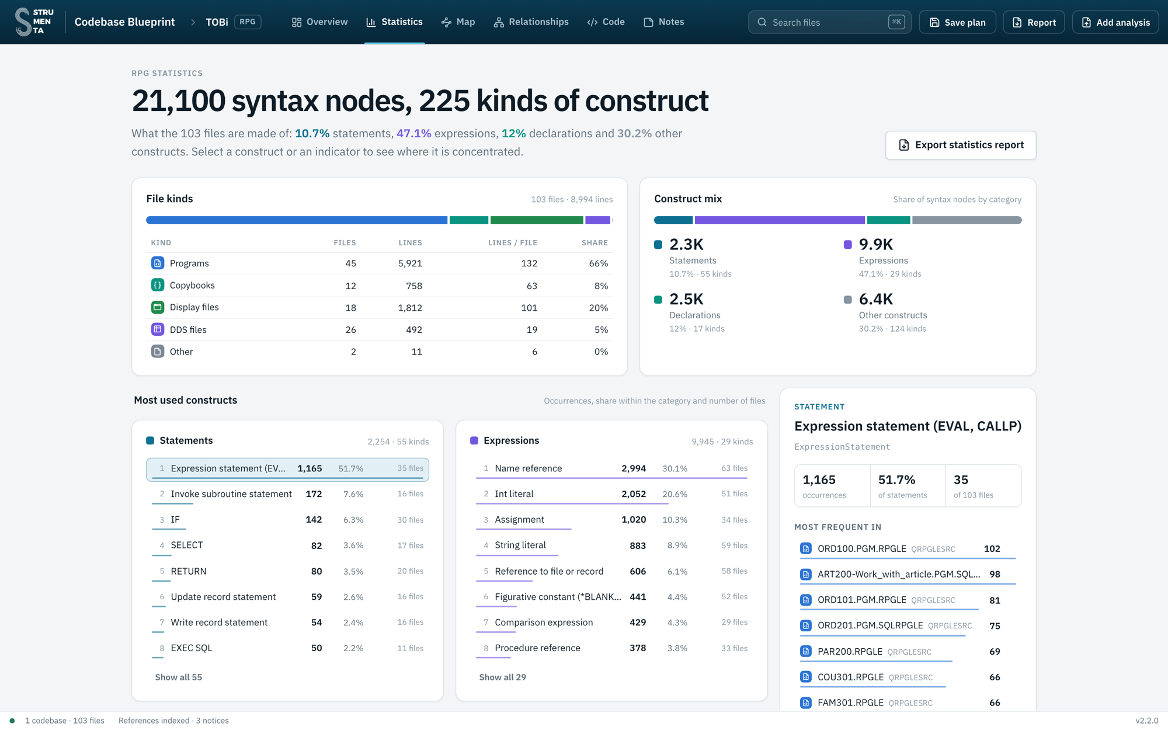Click the ORD201.PGM.SQLRPGLE file icon
The height and width of the screenshot is (730, 1168).
[x=806, y=625]
